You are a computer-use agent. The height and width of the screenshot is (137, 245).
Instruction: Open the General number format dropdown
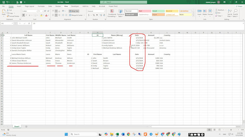(104, 11)
